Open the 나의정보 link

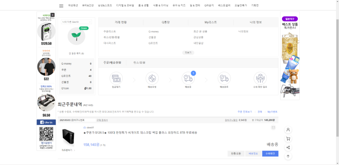(x=244, y=31)
